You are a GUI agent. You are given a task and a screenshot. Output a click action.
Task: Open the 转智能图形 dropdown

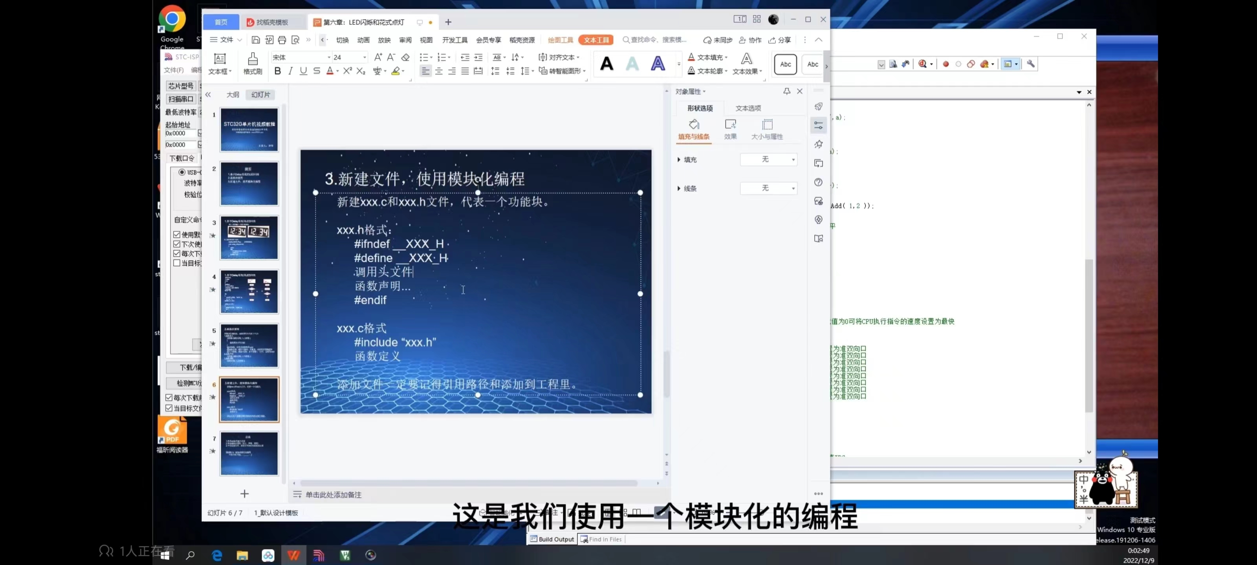pos(562,71)
